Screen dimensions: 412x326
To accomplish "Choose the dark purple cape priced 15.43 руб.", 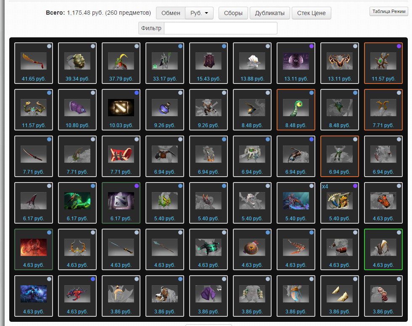I will tap(209, 63).
